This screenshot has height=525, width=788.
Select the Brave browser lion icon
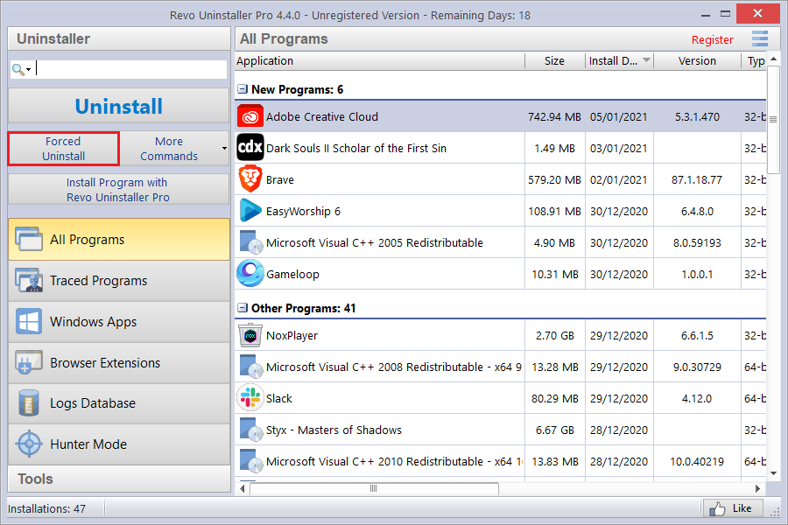(250, 178)
